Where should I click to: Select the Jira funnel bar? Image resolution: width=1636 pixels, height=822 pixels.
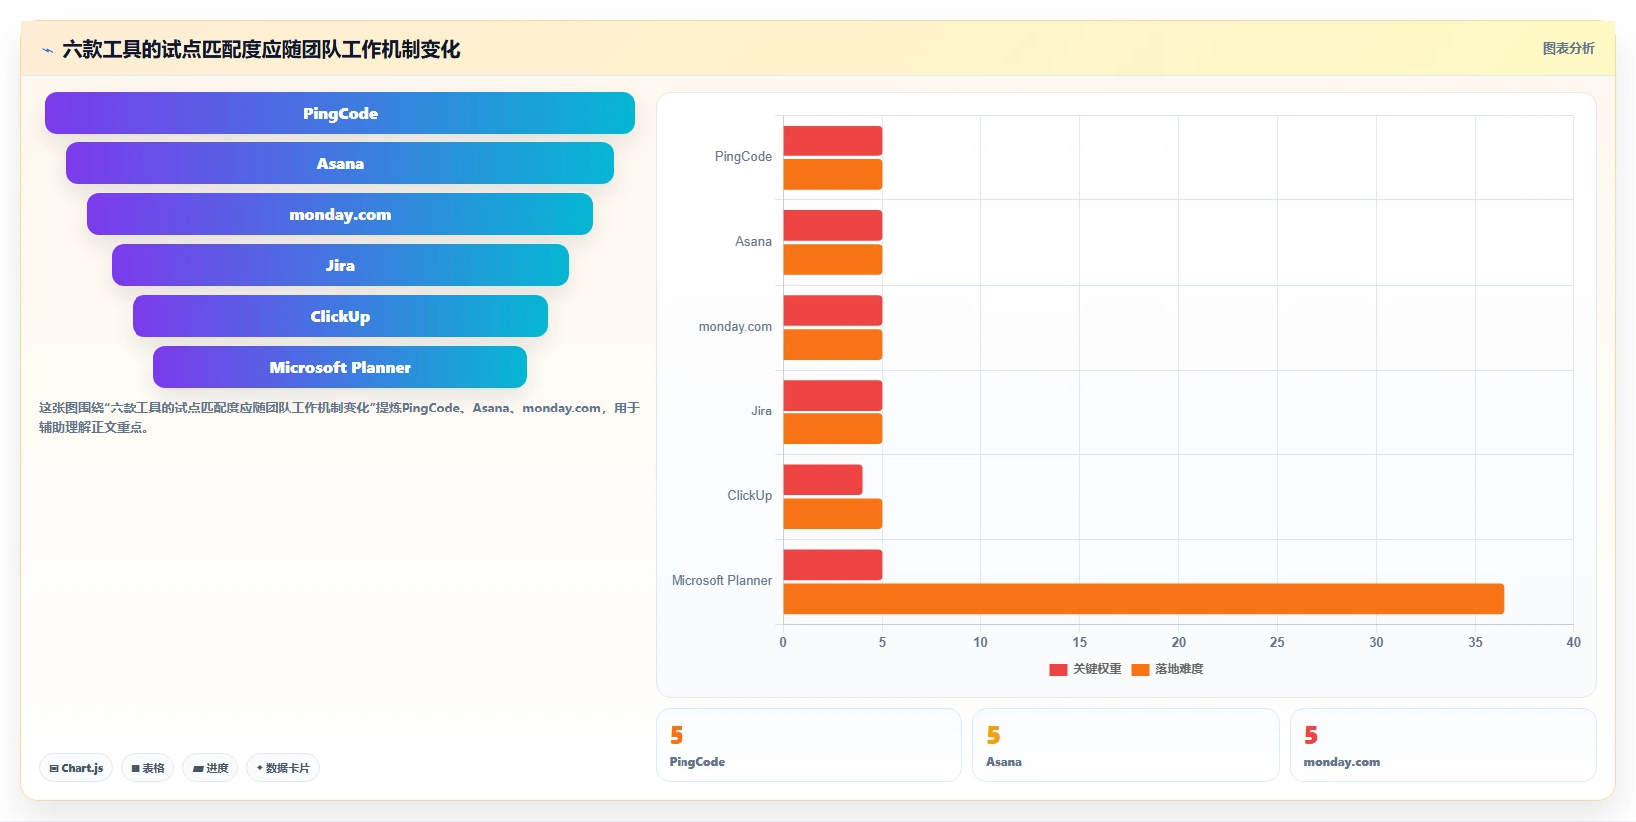click(340, 265)
